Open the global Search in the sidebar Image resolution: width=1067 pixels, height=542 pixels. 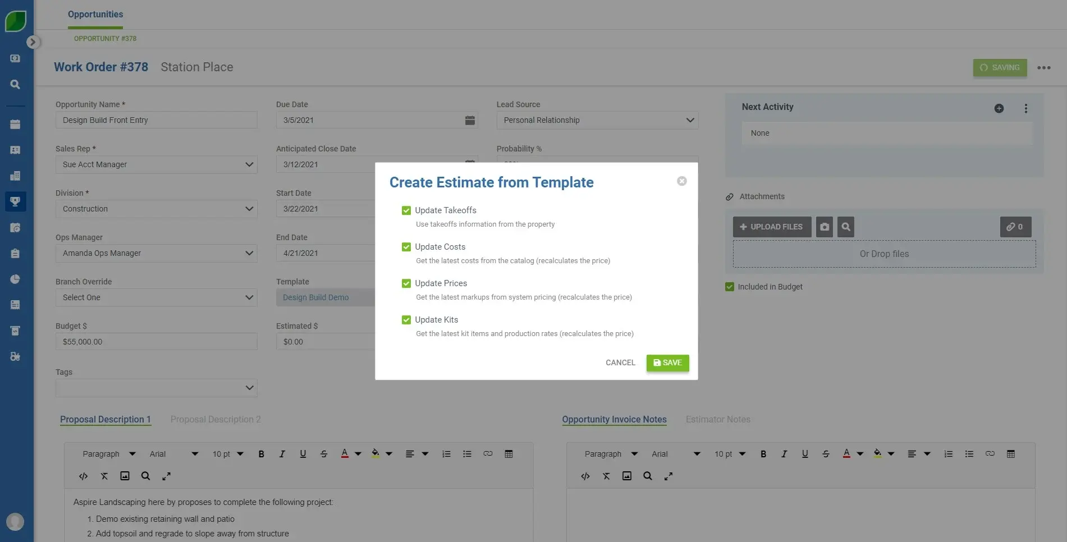pos(15,84)
